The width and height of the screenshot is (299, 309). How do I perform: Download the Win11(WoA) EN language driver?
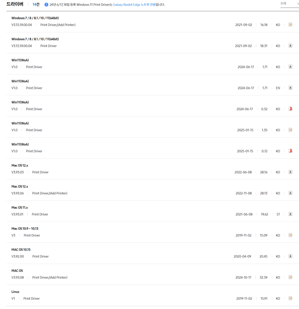[290, 88]
